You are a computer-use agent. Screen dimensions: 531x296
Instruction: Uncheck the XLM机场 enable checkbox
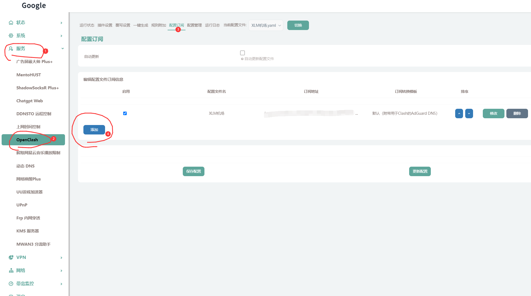pyautogui.click(x=125, y=113)
